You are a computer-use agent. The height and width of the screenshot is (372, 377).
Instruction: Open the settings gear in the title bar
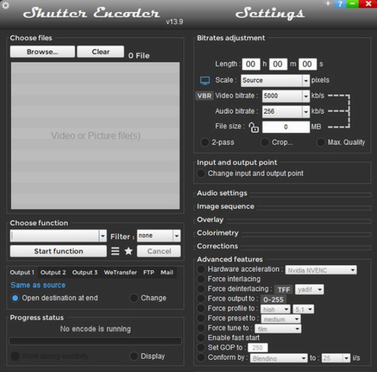[x=5, y=5]
